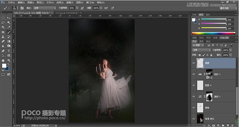Screen dimensions: 239x127
Task: Select the Rounded Rectangle shape tool
Action: click(9, 56)
